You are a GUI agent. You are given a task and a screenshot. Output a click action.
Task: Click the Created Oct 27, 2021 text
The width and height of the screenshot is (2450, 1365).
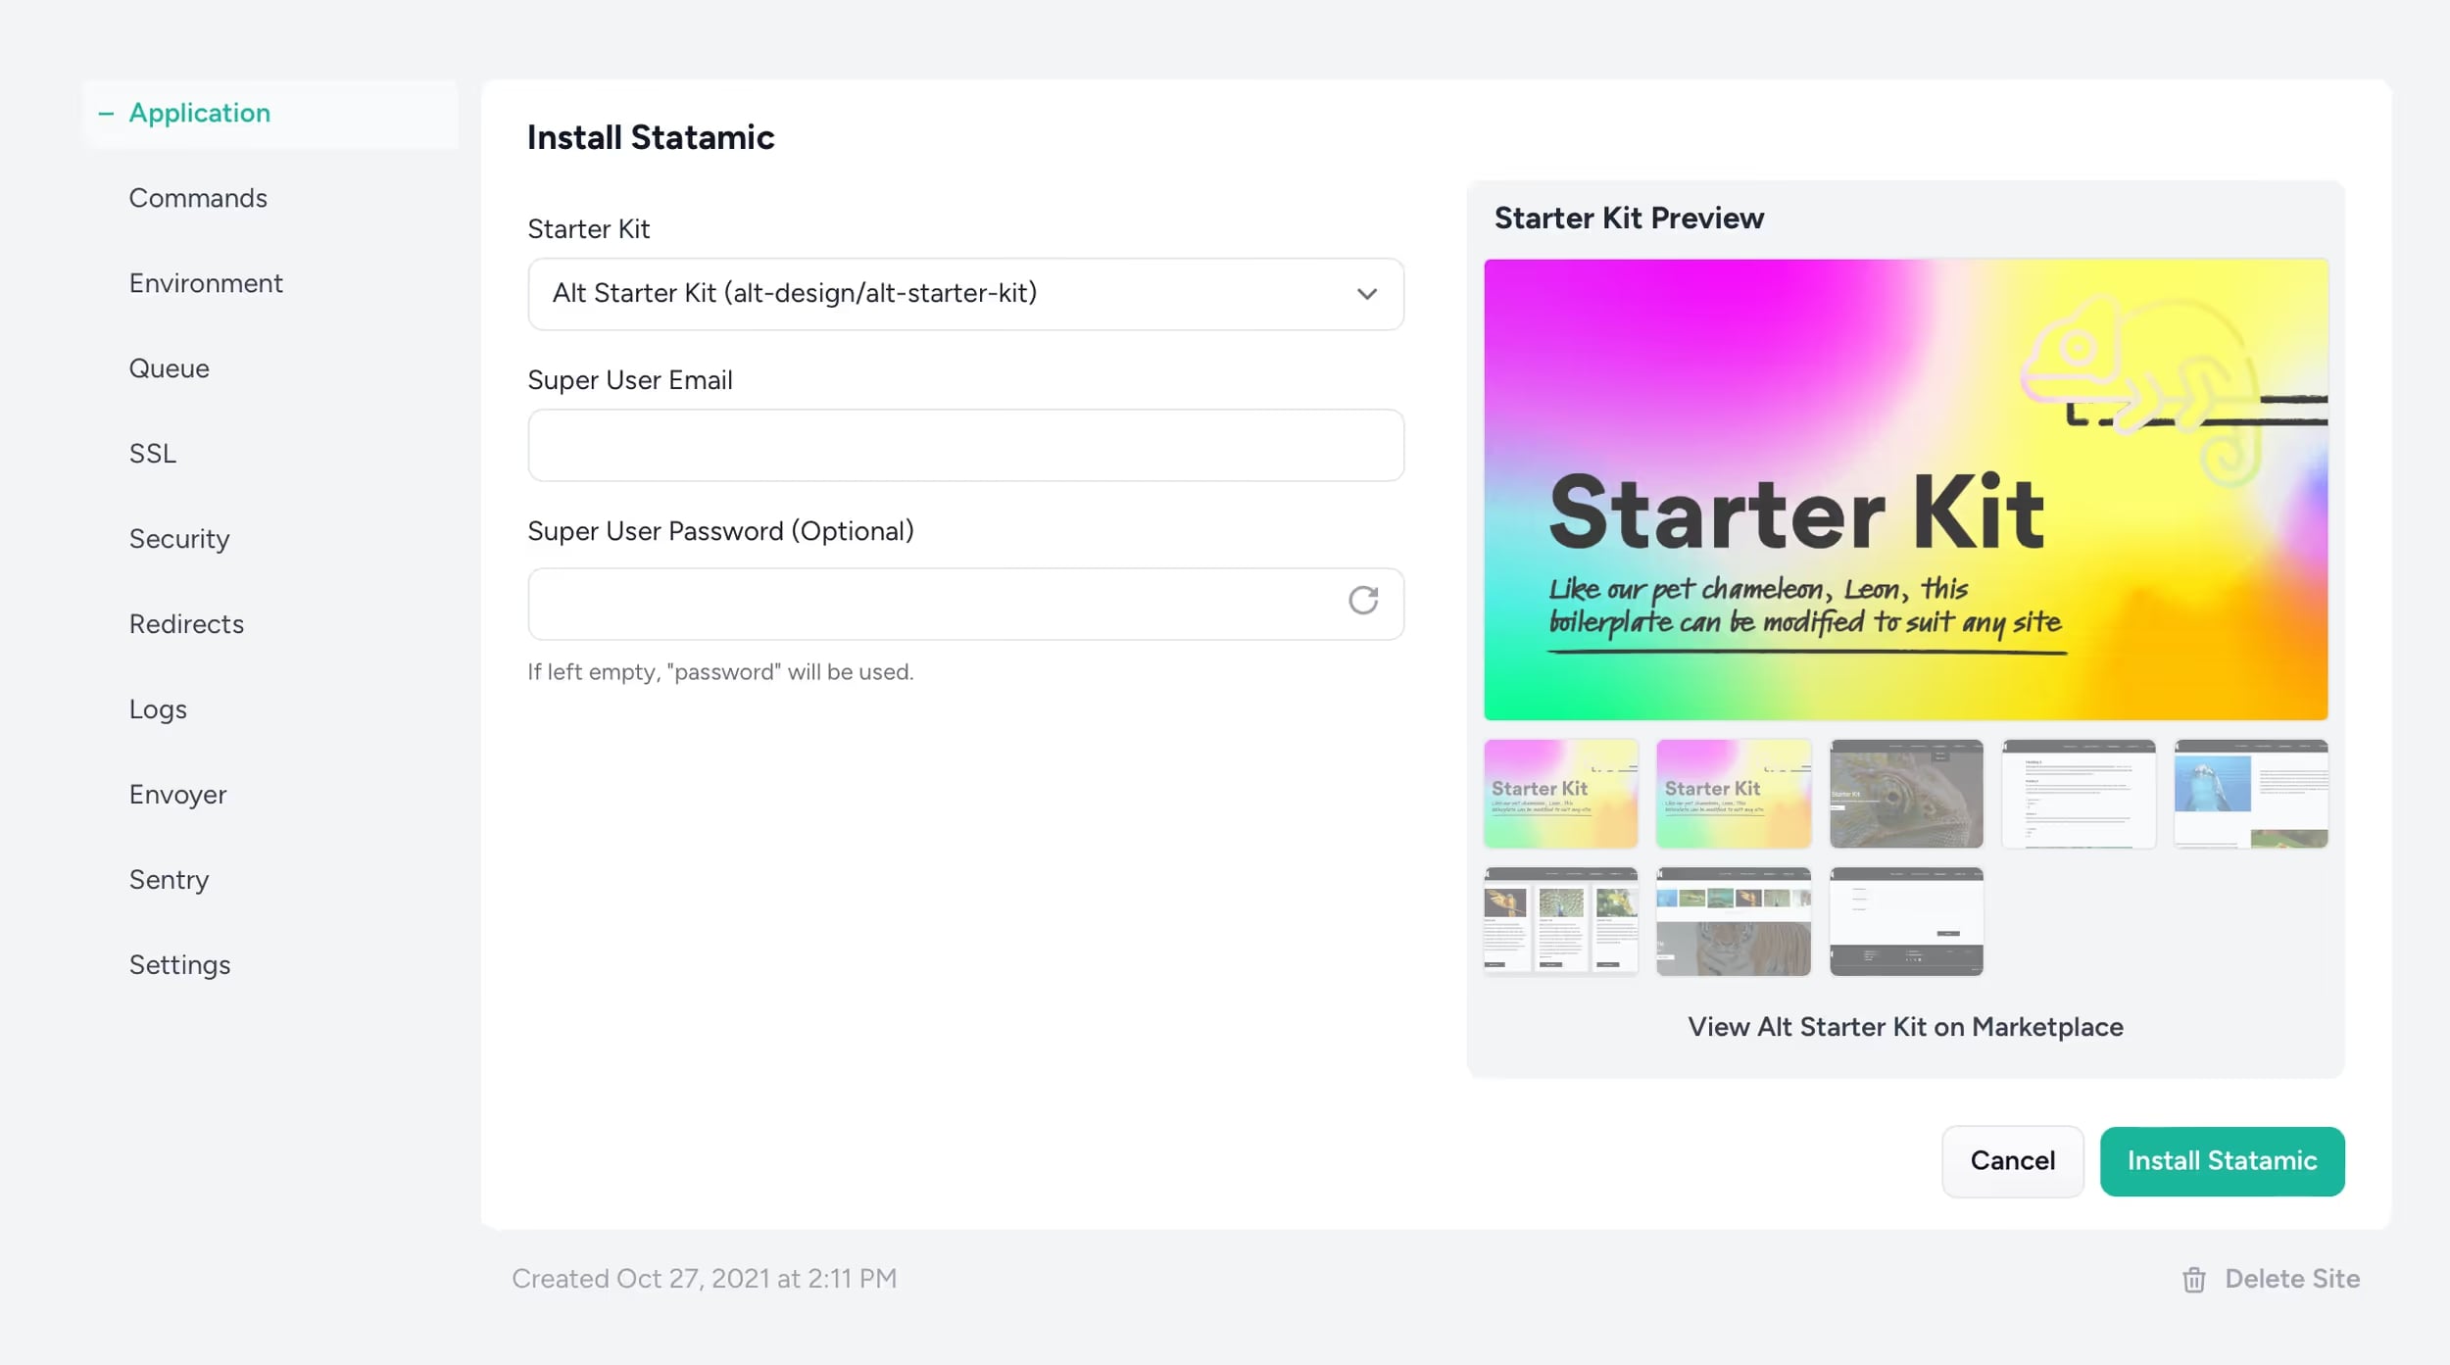tap(704, 1279)
